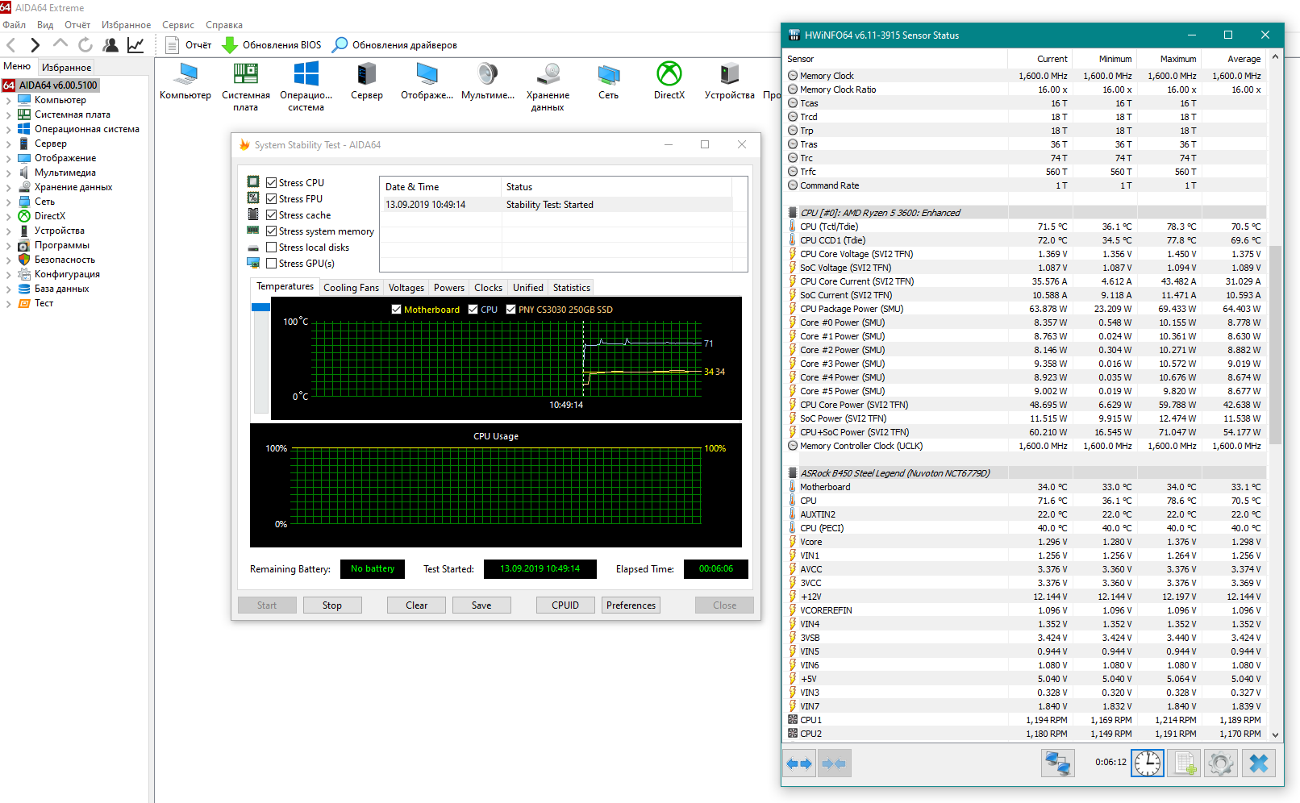Click the Clear button
The height and width of the screenshot is (803, 1300).
(x=417, y=605)
